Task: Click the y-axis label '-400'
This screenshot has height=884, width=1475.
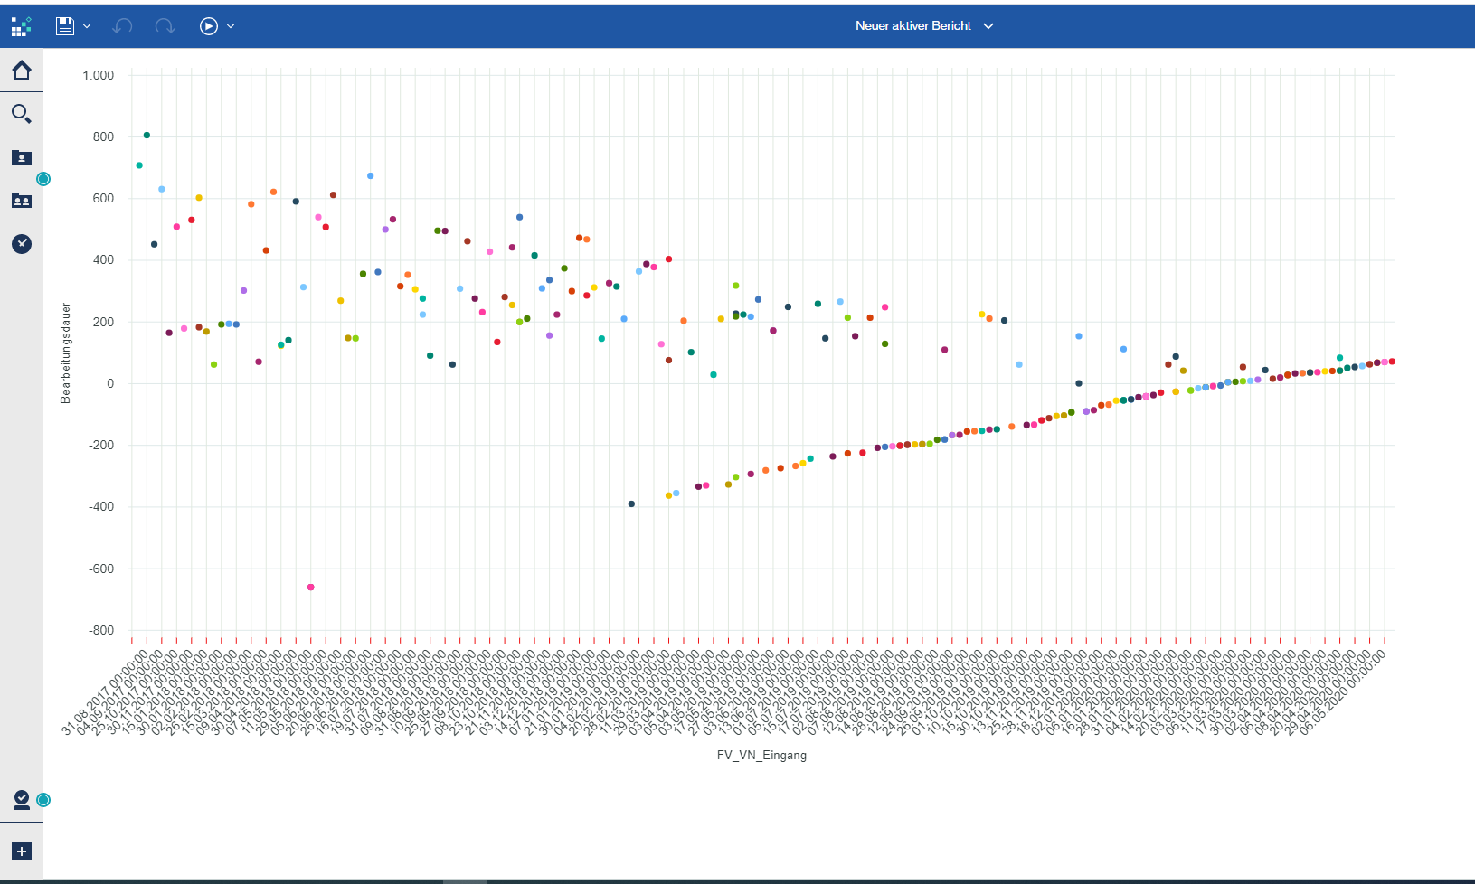Action: pyautogui.click(x=101, y=506)
